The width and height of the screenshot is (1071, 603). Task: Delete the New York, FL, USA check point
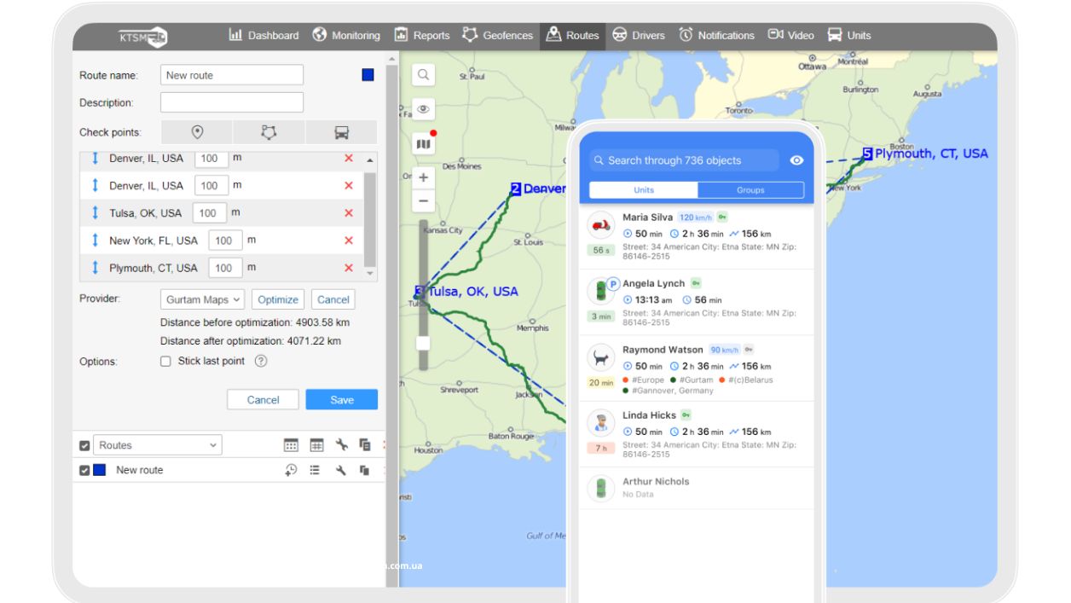coord(349,241)
